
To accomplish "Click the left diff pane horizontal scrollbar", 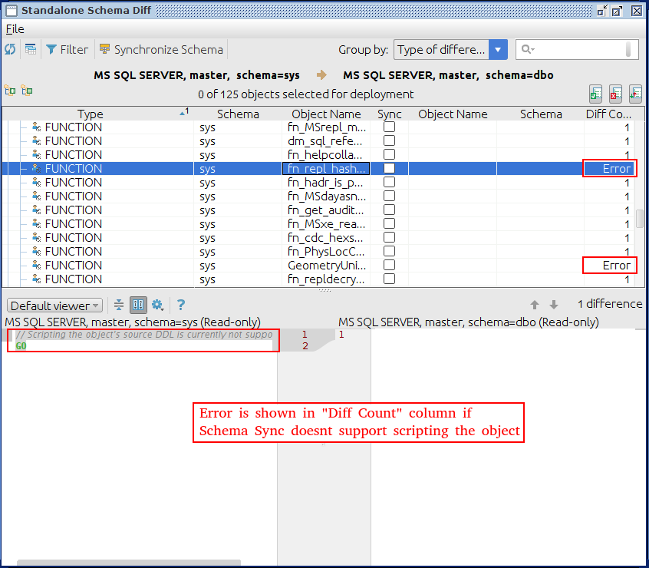I will (x=129, y=563).
